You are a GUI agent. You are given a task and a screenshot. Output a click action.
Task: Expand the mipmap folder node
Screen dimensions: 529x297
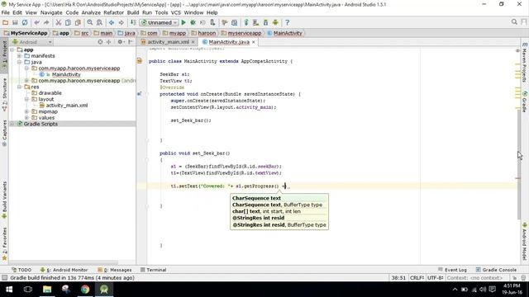click(x=26, y=111)
